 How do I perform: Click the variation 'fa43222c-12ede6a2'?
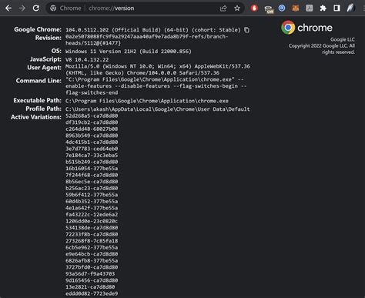(x=92, y=215)
